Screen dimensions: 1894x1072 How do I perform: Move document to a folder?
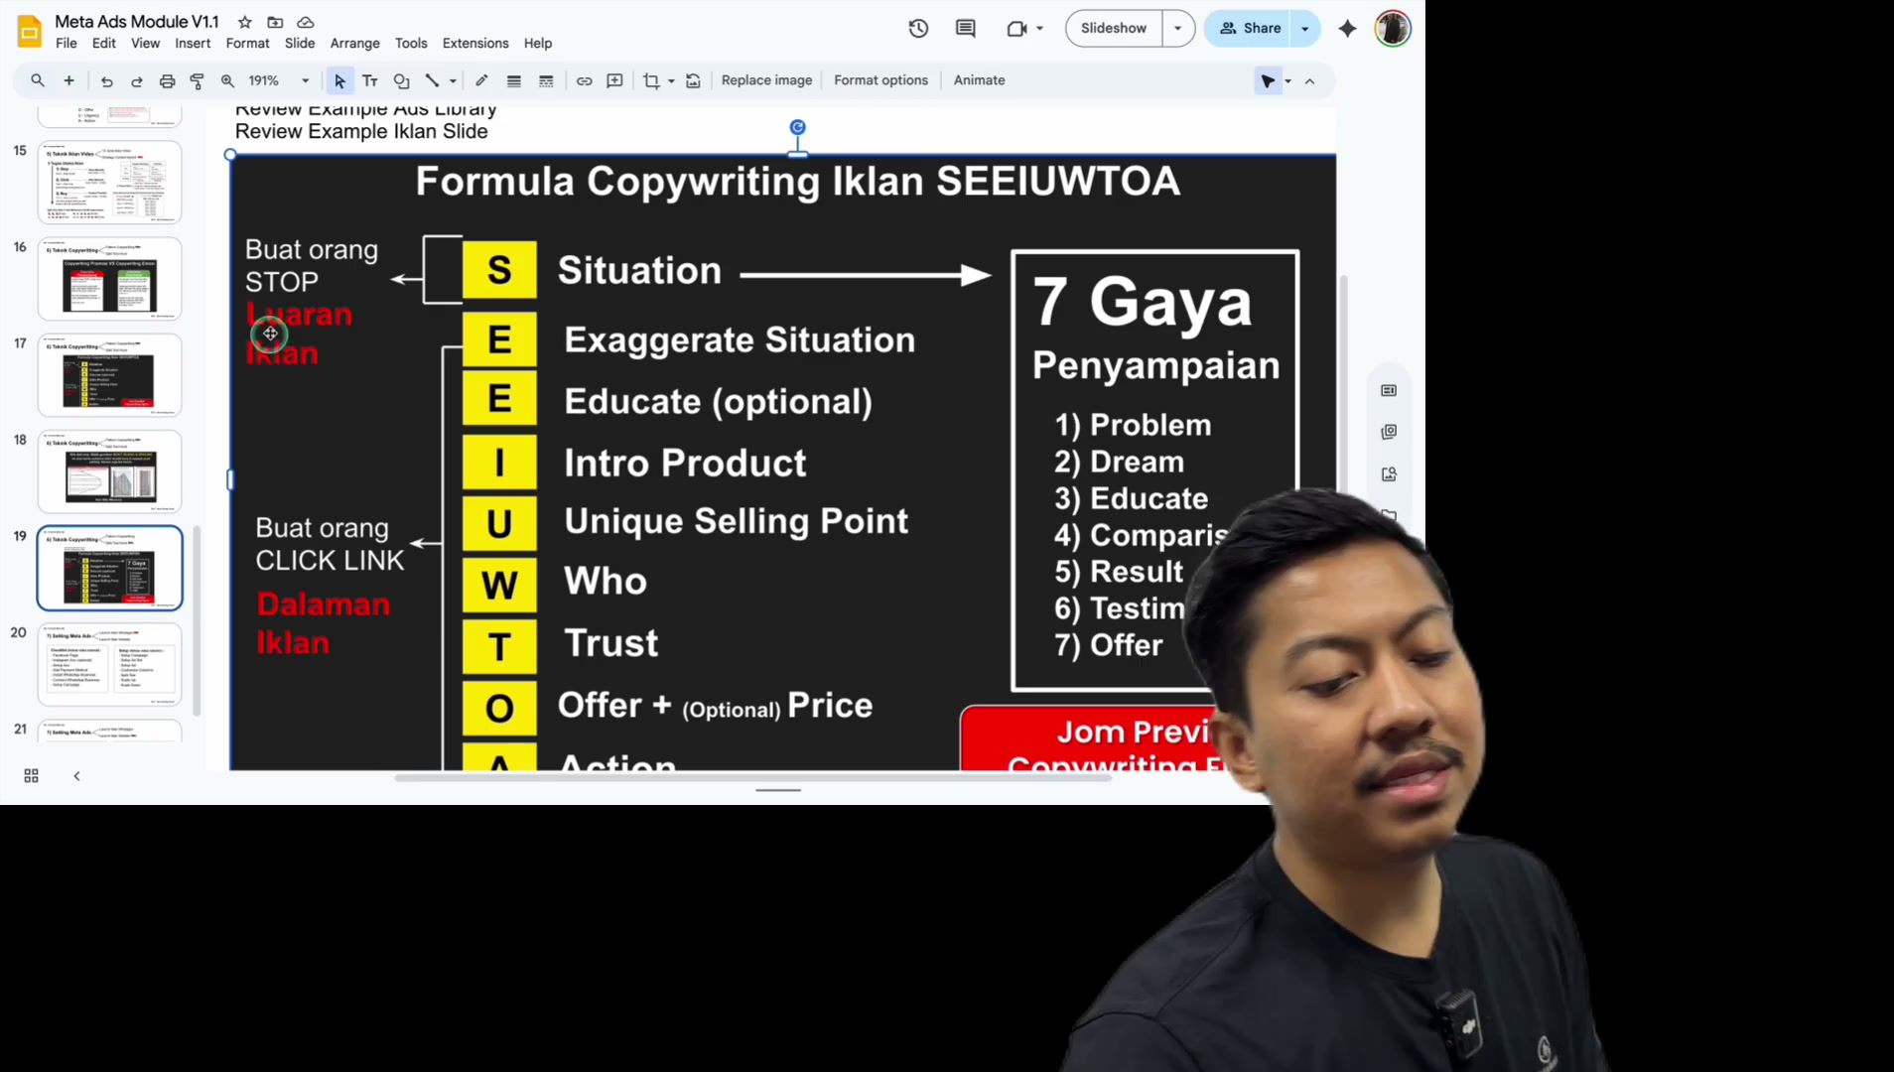pos(275,22)
